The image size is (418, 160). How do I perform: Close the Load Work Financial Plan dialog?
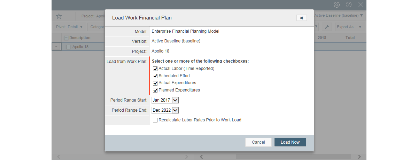coord(302,18)
